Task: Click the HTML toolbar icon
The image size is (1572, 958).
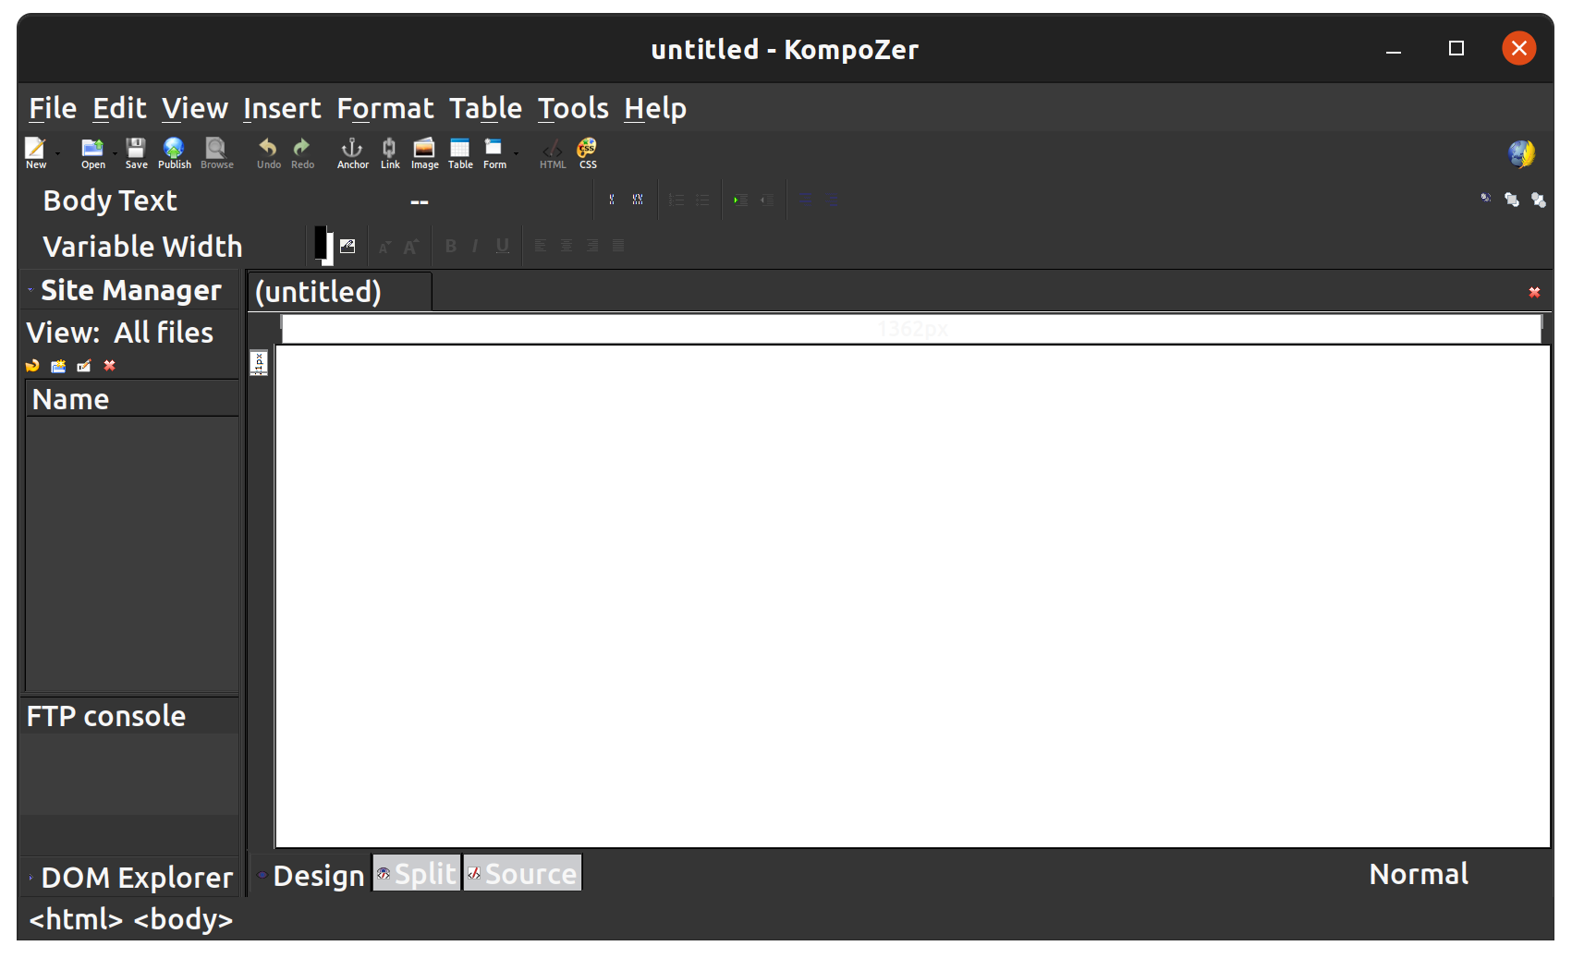Action: point(553,152)
